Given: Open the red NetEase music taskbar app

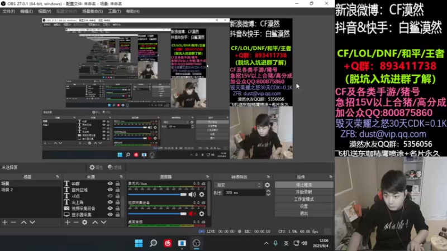Looking at the screenshot, I should [168, 243].
